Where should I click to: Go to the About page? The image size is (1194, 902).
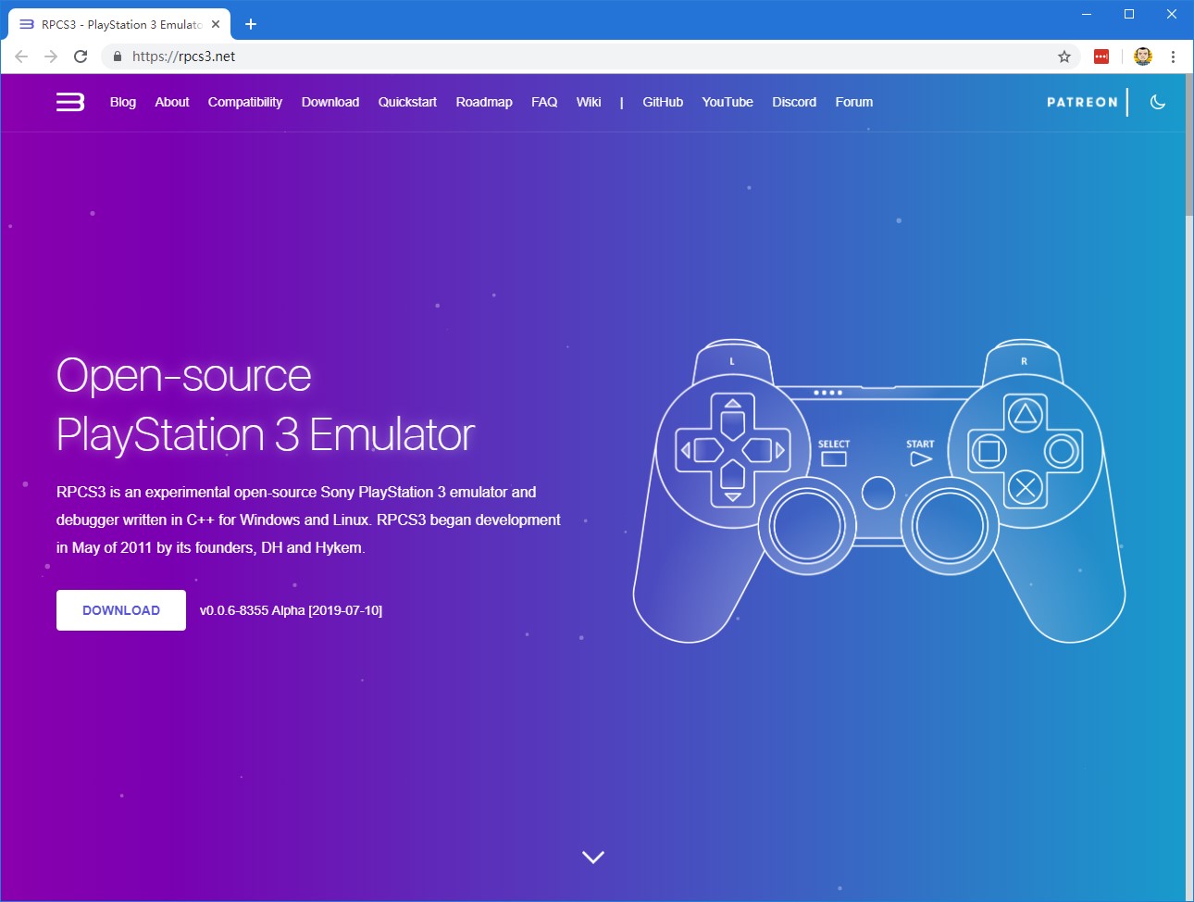point(172,102)
